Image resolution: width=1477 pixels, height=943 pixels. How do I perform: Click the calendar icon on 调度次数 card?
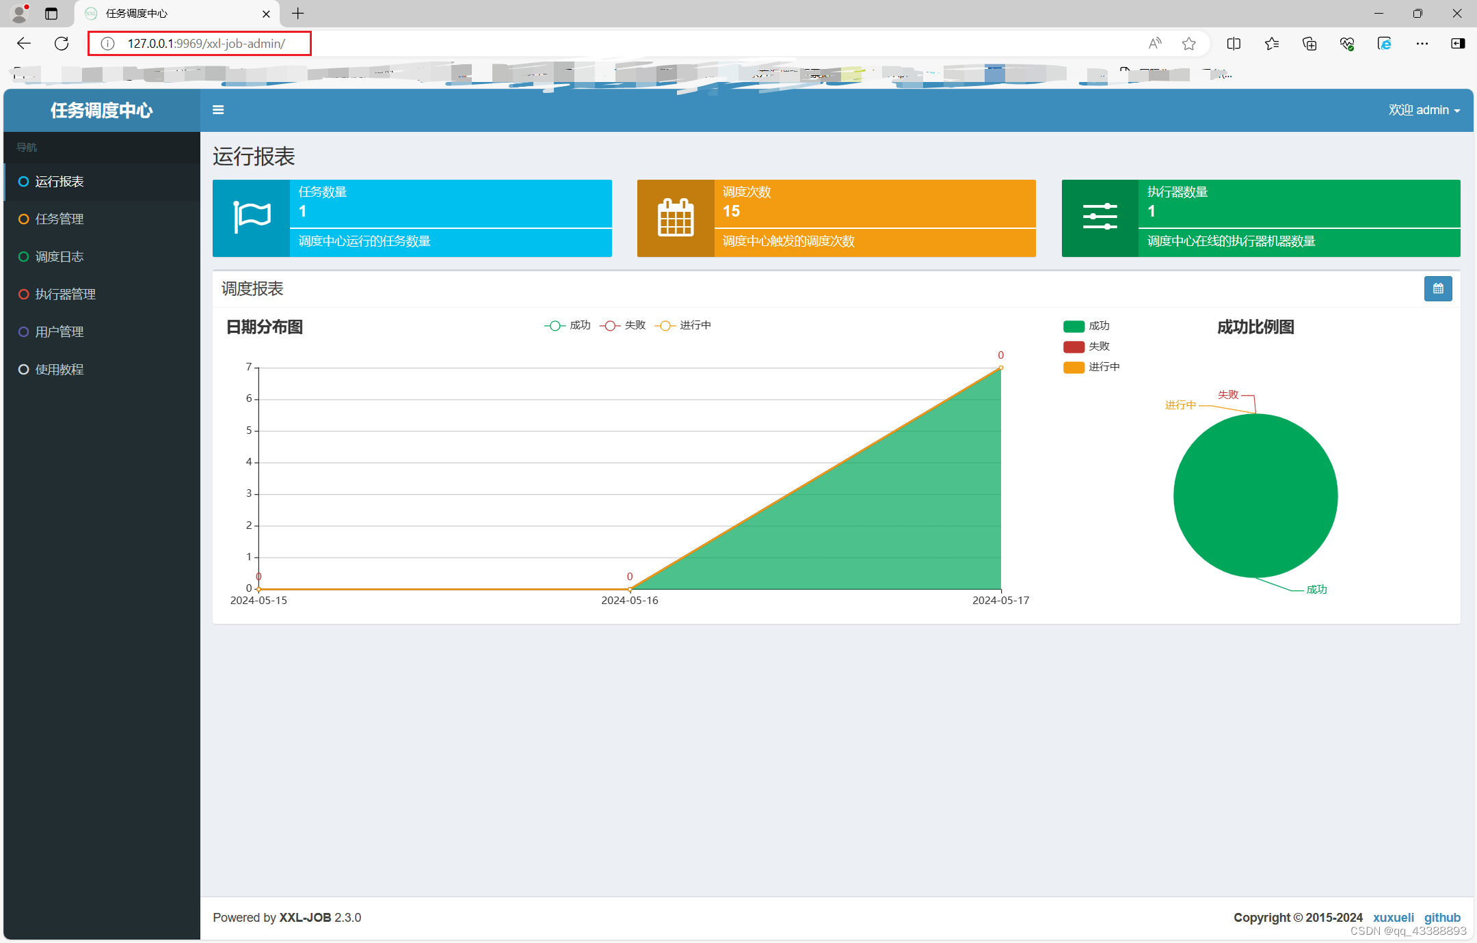(676, 218)
